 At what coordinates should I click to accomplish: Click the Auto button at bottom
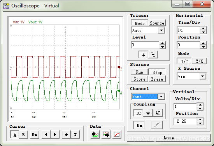coord(169,138)
